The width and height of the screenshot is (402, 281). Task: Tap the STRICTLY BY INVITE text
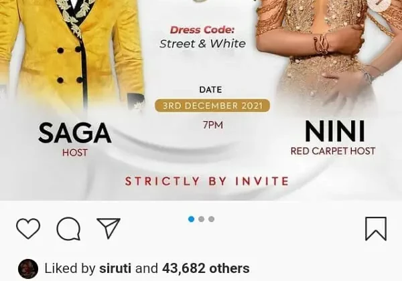(207, 181)
